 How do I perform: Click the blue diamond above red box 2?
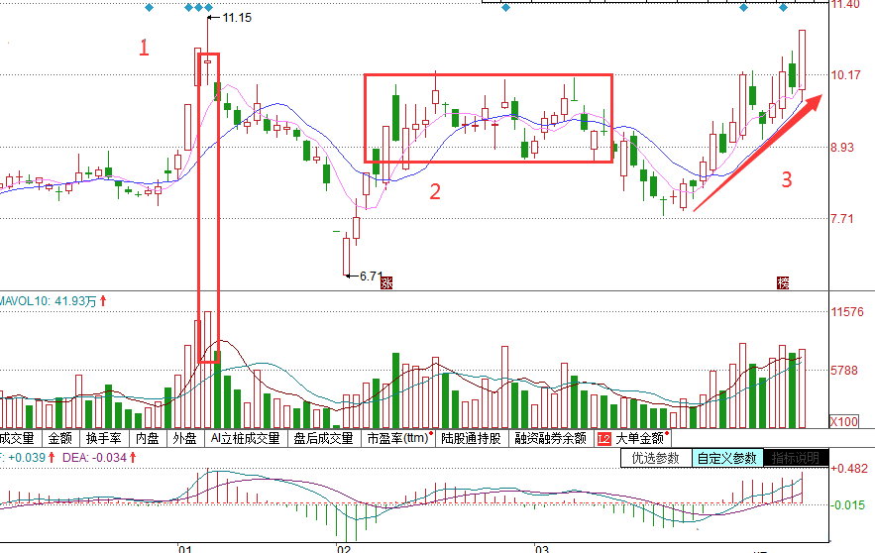click(505, 8)
